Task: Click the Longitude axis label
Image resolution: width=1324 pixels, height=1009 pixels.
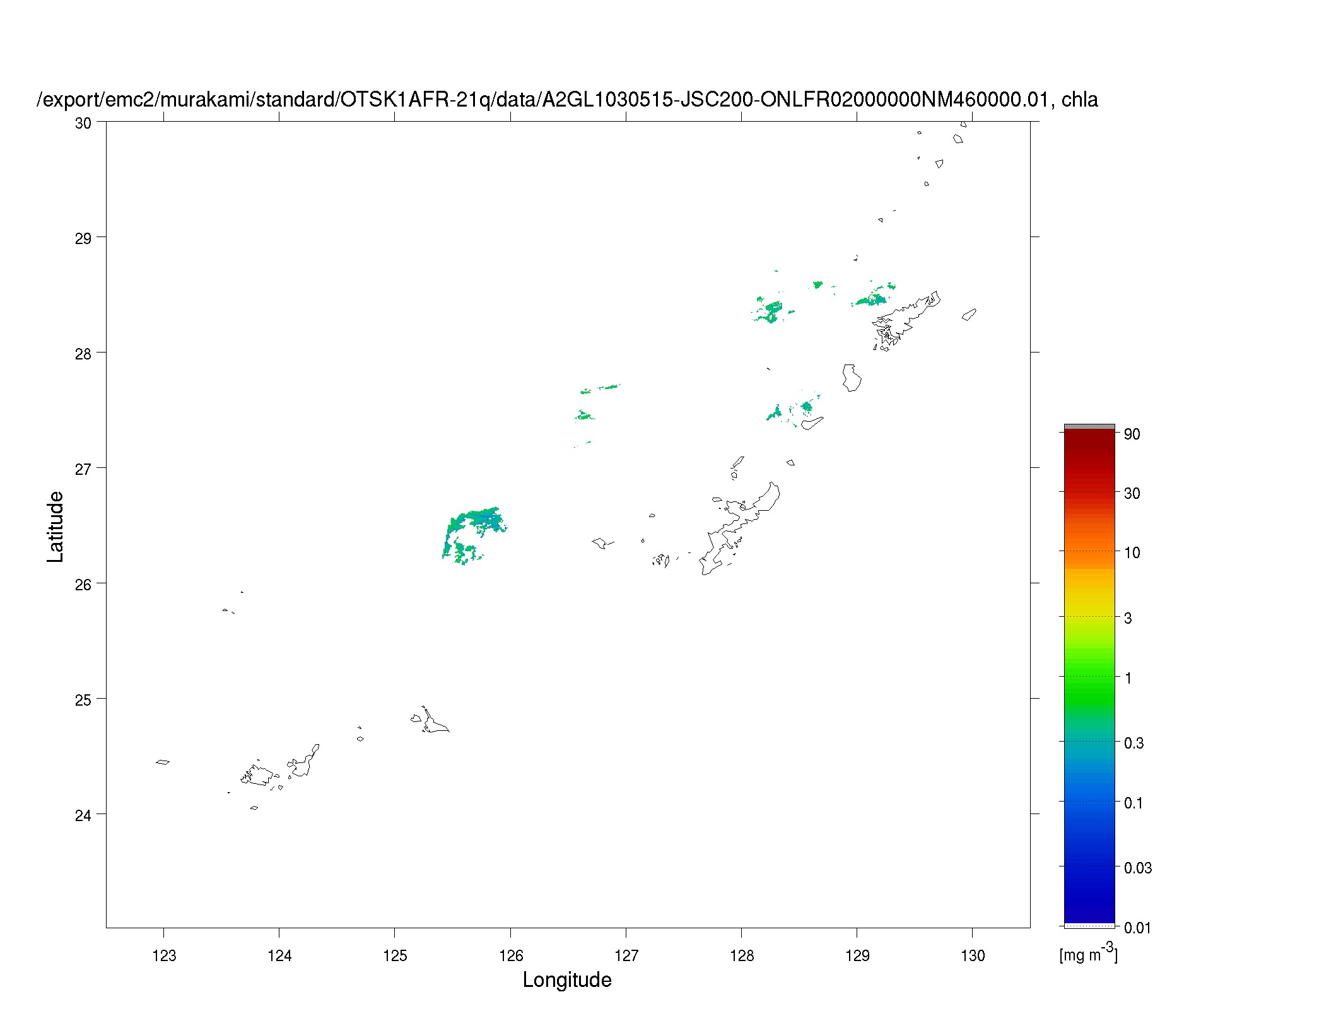Action: [567, 979]
